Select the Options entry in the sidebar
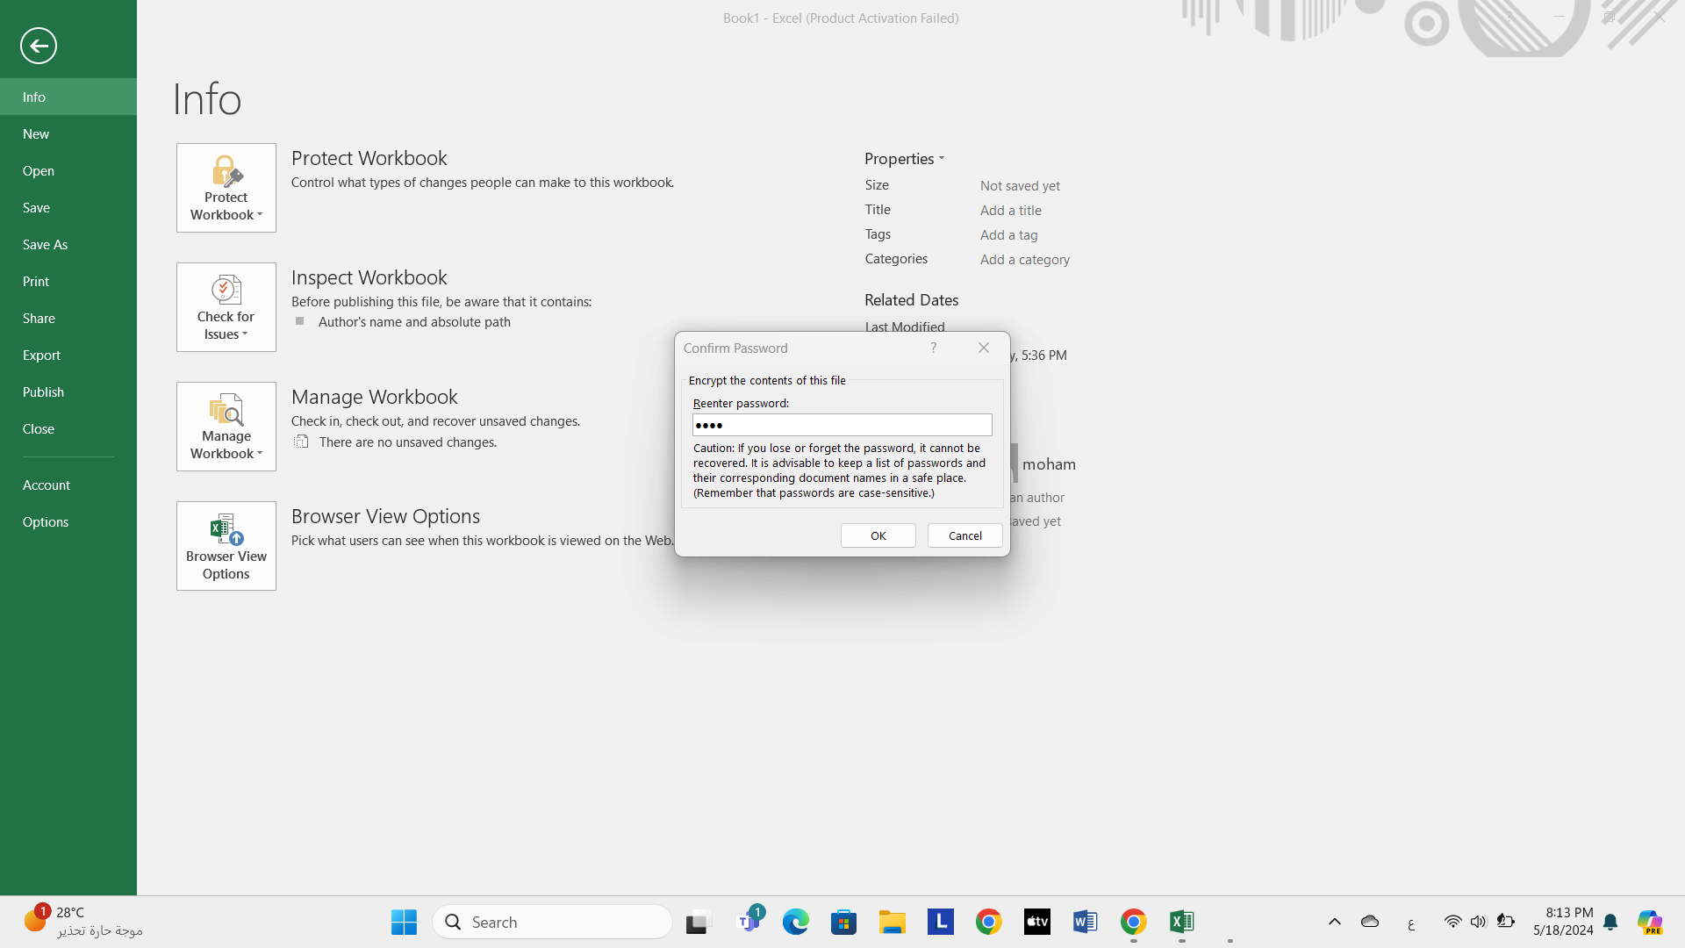 pyautogui.click(x=46, y=522)
